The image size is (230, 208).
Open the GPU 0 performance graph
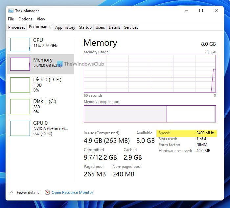tap(20, 128)
